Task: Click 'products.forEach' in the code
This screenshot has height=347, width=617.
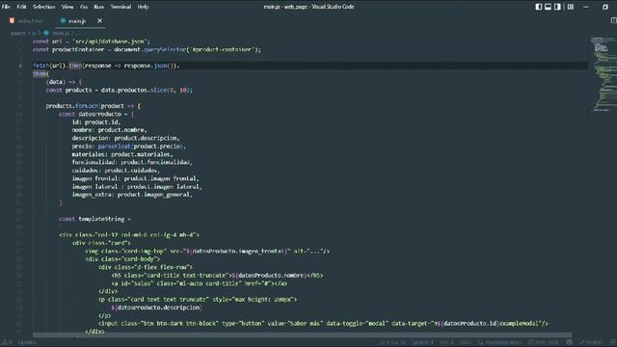Action: click(x=71, y=106)
